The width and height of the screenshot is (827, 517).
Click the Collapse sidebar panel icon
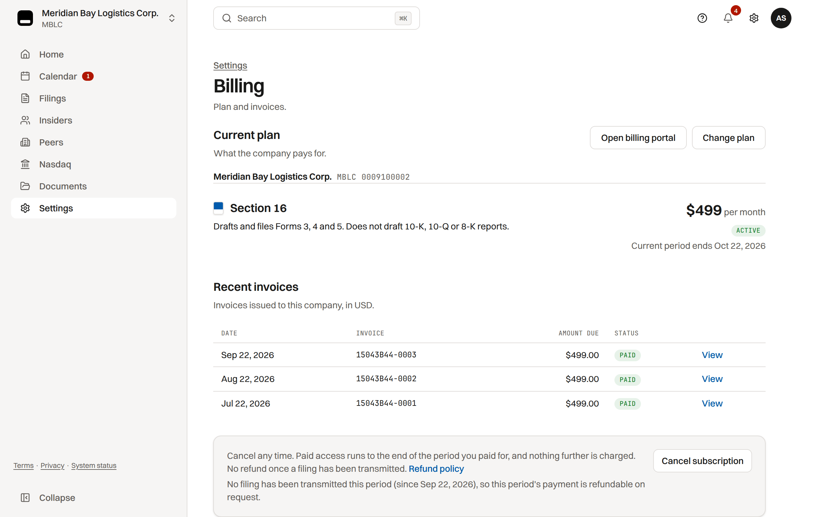pos(25,498)
